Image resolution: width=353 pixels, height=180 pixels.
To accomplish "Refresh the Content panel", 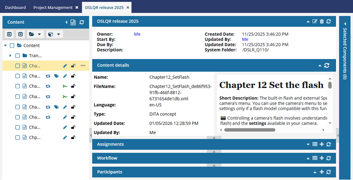I will pos(82,22).
